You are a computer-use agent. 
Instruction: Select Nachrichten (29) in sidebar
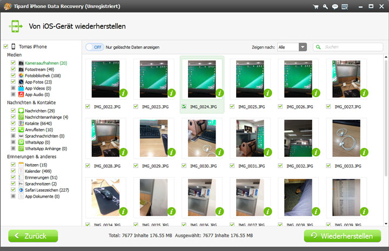(x=39, y=111)
